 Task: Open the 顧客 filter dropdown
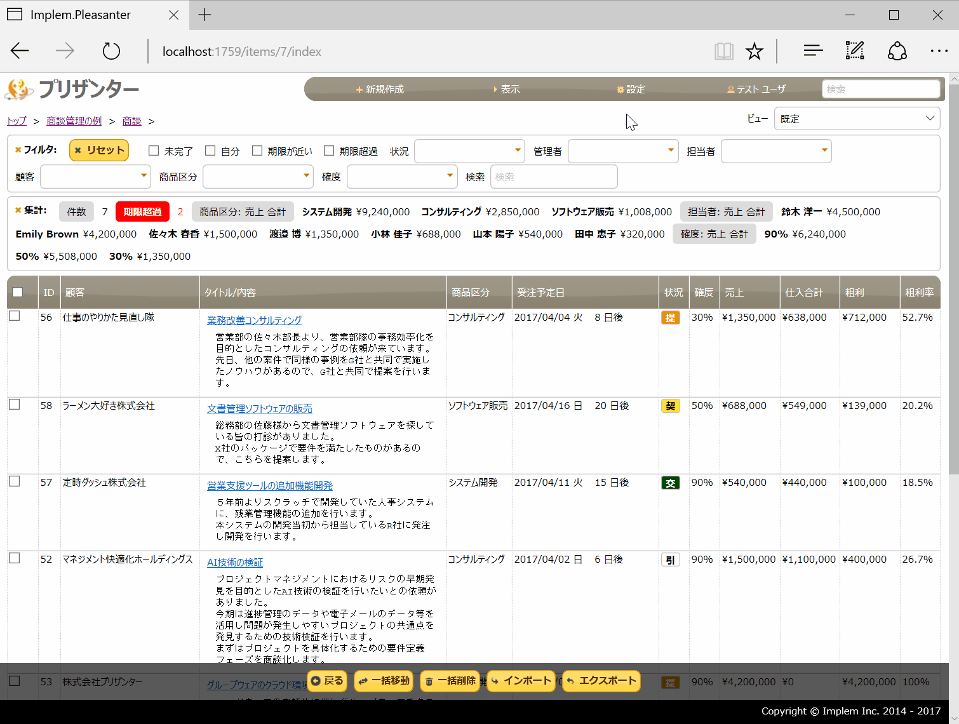pyautogui.click(x=95, y=177)
